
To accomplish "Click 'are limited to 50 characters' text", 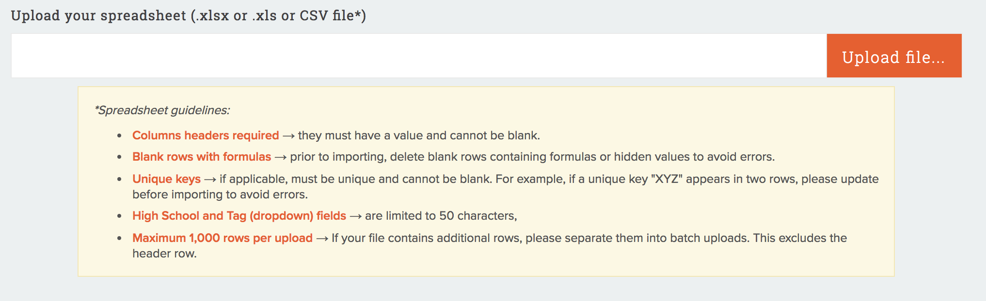I will coord(441,216).
